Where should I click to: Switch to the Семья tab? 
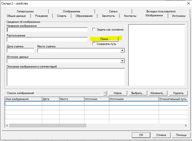pyautogui.click(x=113, y=11)
